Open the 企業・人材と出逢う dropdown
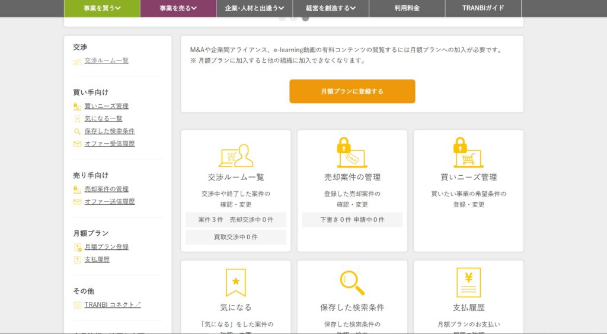 pos(254,8)
